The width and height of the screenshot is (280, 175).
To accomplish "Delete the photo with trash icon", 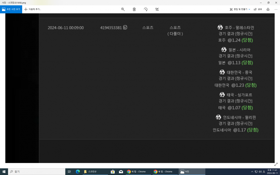I will click(134, 9).
